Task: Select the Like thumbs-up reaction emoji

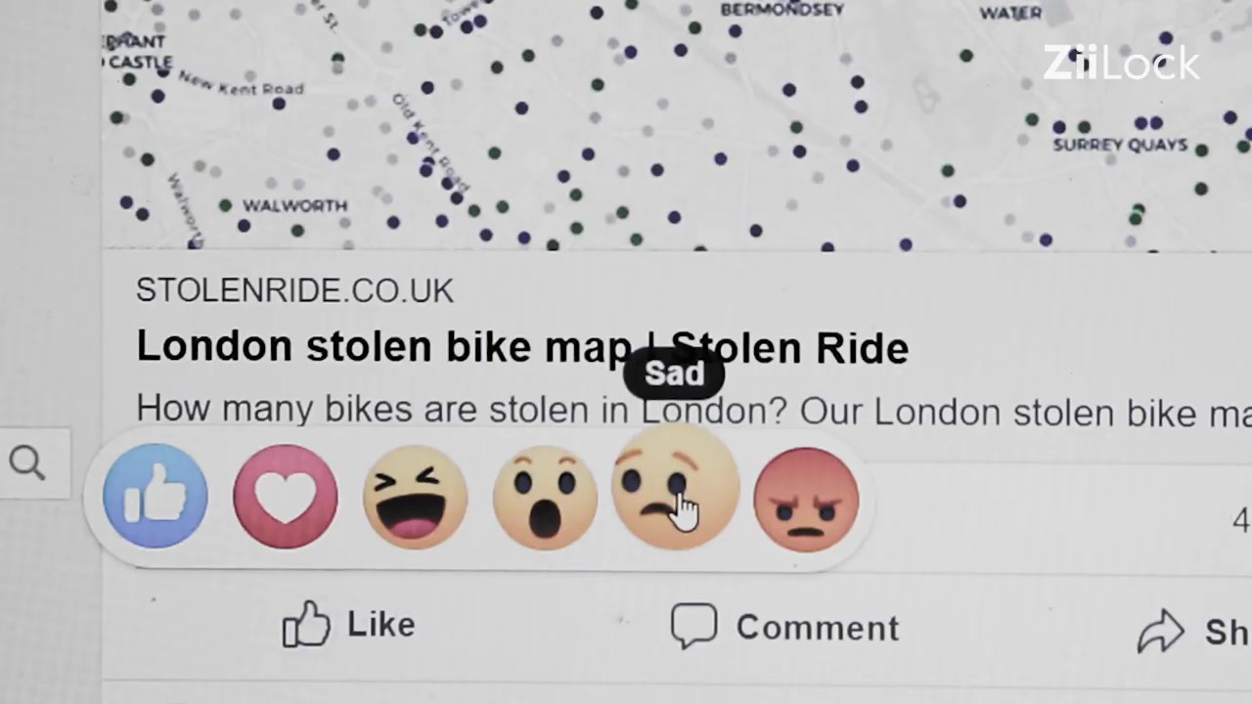Action: click(x=156, y=496)
